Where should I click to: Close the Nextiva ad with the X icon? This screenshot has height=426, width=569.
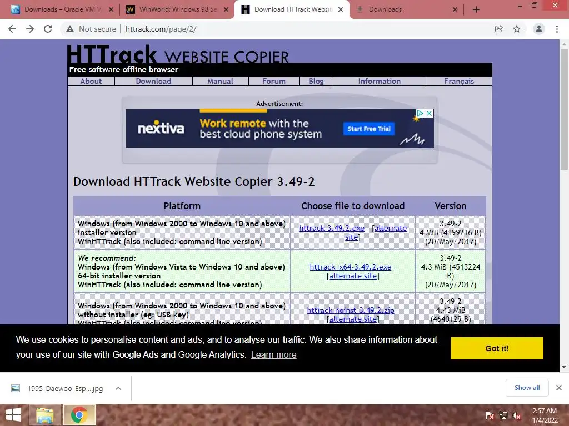click(x=429, y=113)
